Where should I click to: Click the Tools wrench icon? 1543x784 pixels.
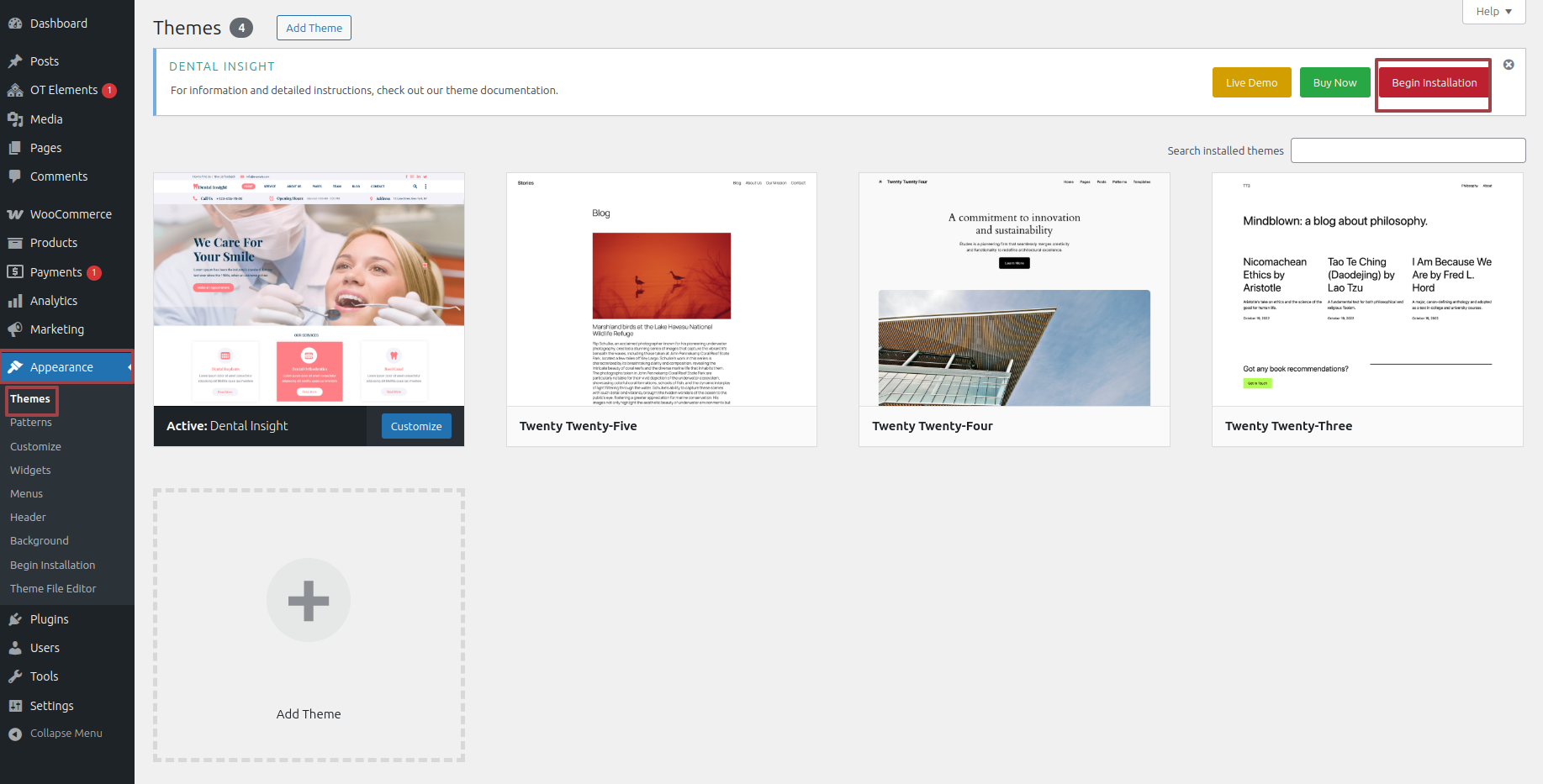click(x=15, y=676)
